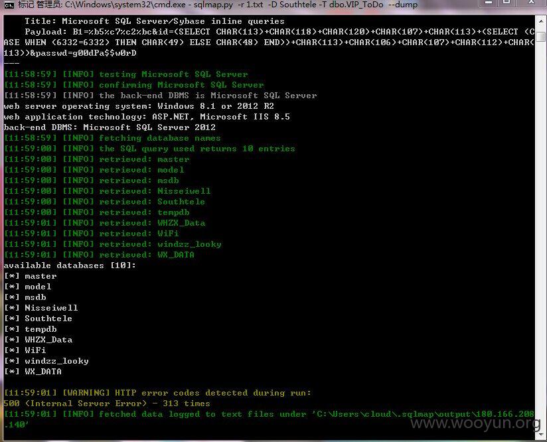Click 'retrieved: WHZX_Data' log line
Image resolution: width=547 pixels, height=442 pixels.
point(104,223)
